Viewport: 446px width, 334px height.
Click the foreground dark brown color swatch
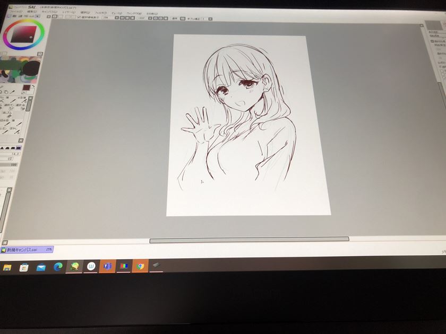[x=26, y=87]
